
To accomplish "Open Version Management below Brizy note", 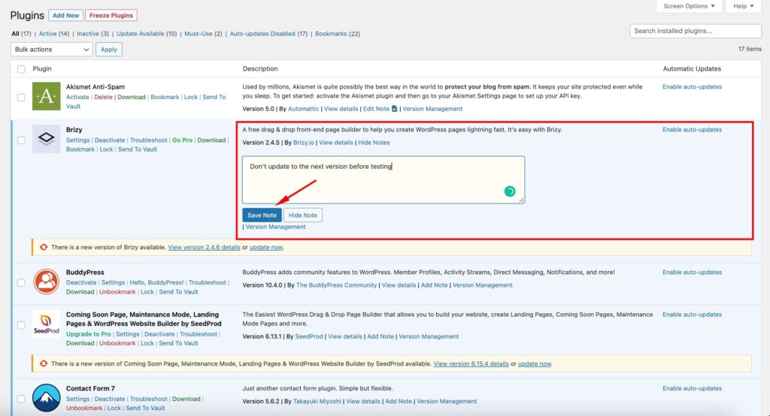I will (x=275, y=227).
